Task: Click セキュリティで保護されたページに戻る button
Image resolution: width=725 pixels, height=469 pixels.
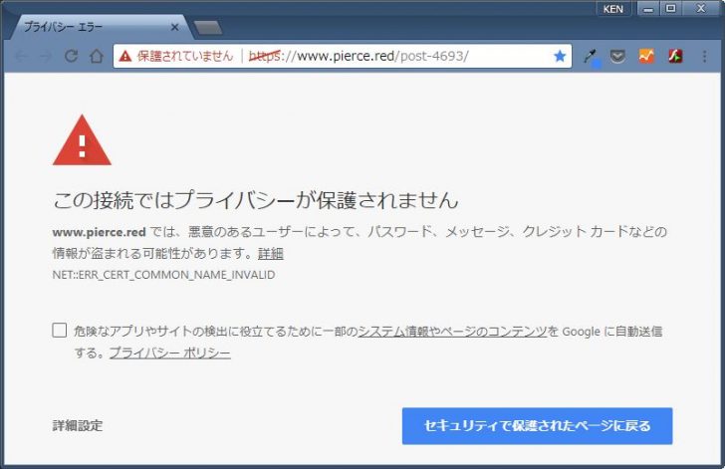Action: pyautogui.click(x=537, y=426)
